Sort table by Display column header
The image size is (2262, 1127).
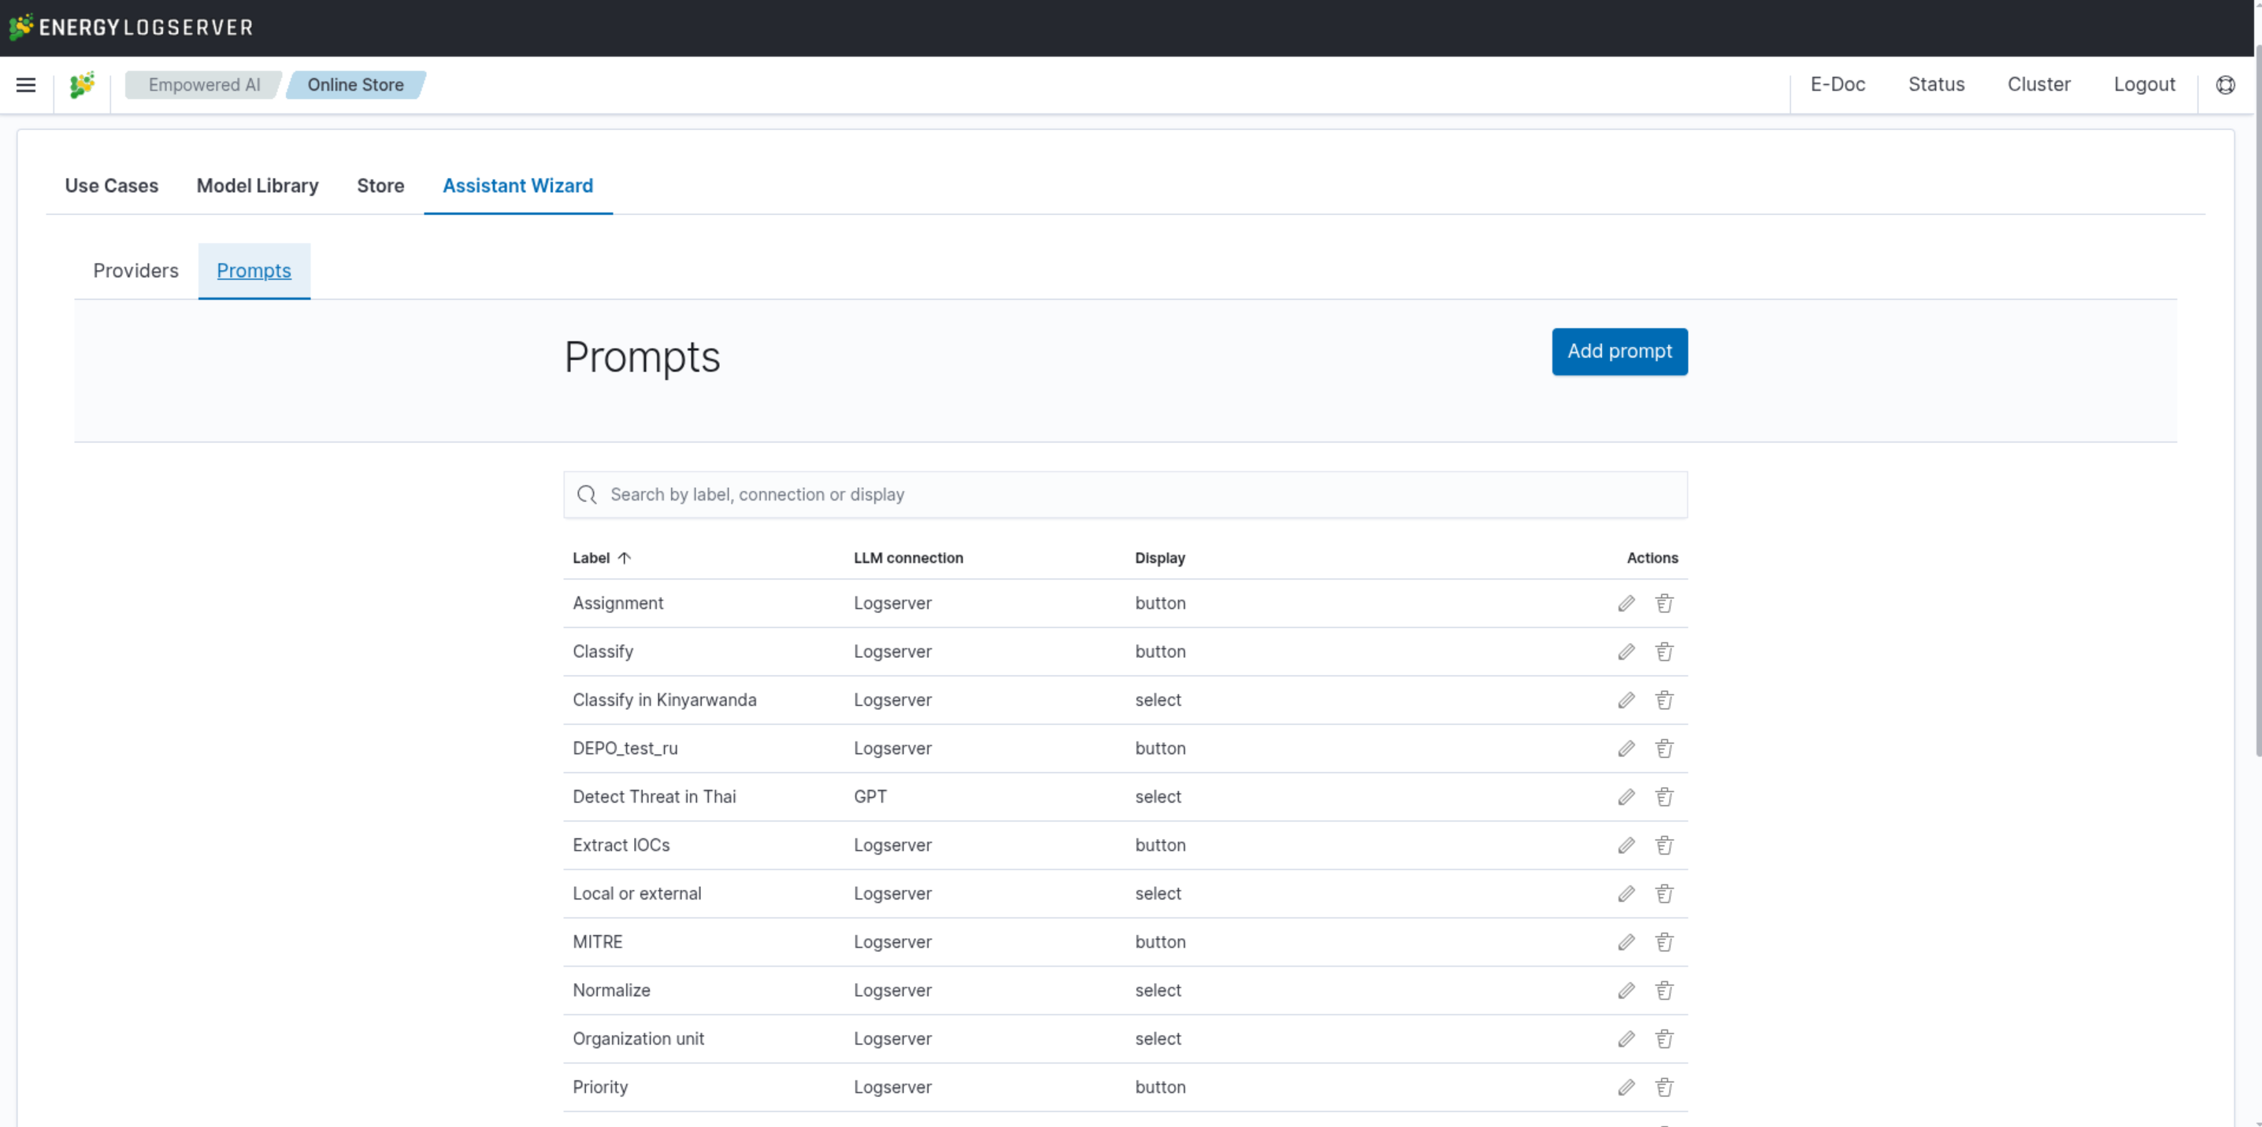pyautogui.click(x=1159, y=558)
